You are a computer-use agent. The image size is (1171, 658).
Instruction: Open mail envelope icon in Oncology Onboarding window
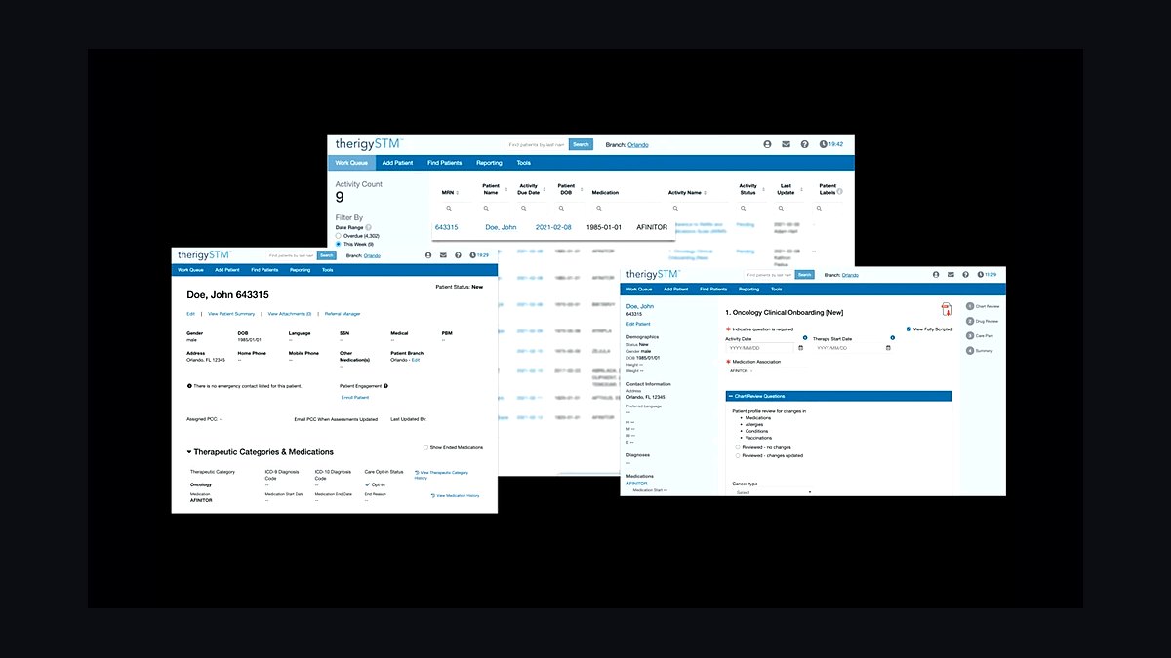click(950, 275)
